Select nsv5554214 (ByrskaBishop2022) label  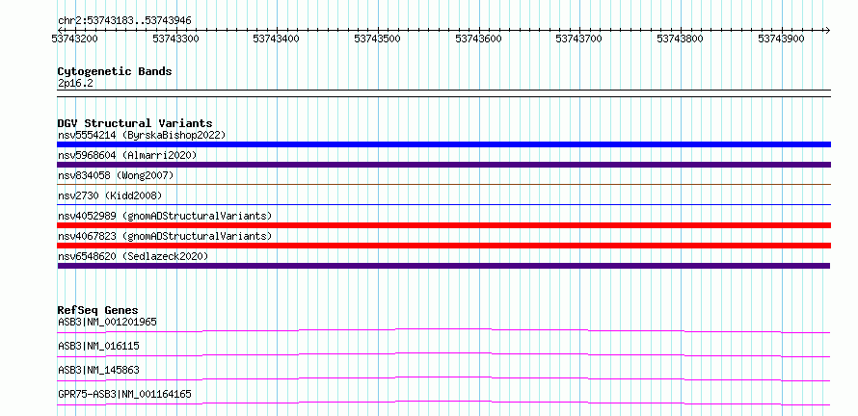pos(141,135)
